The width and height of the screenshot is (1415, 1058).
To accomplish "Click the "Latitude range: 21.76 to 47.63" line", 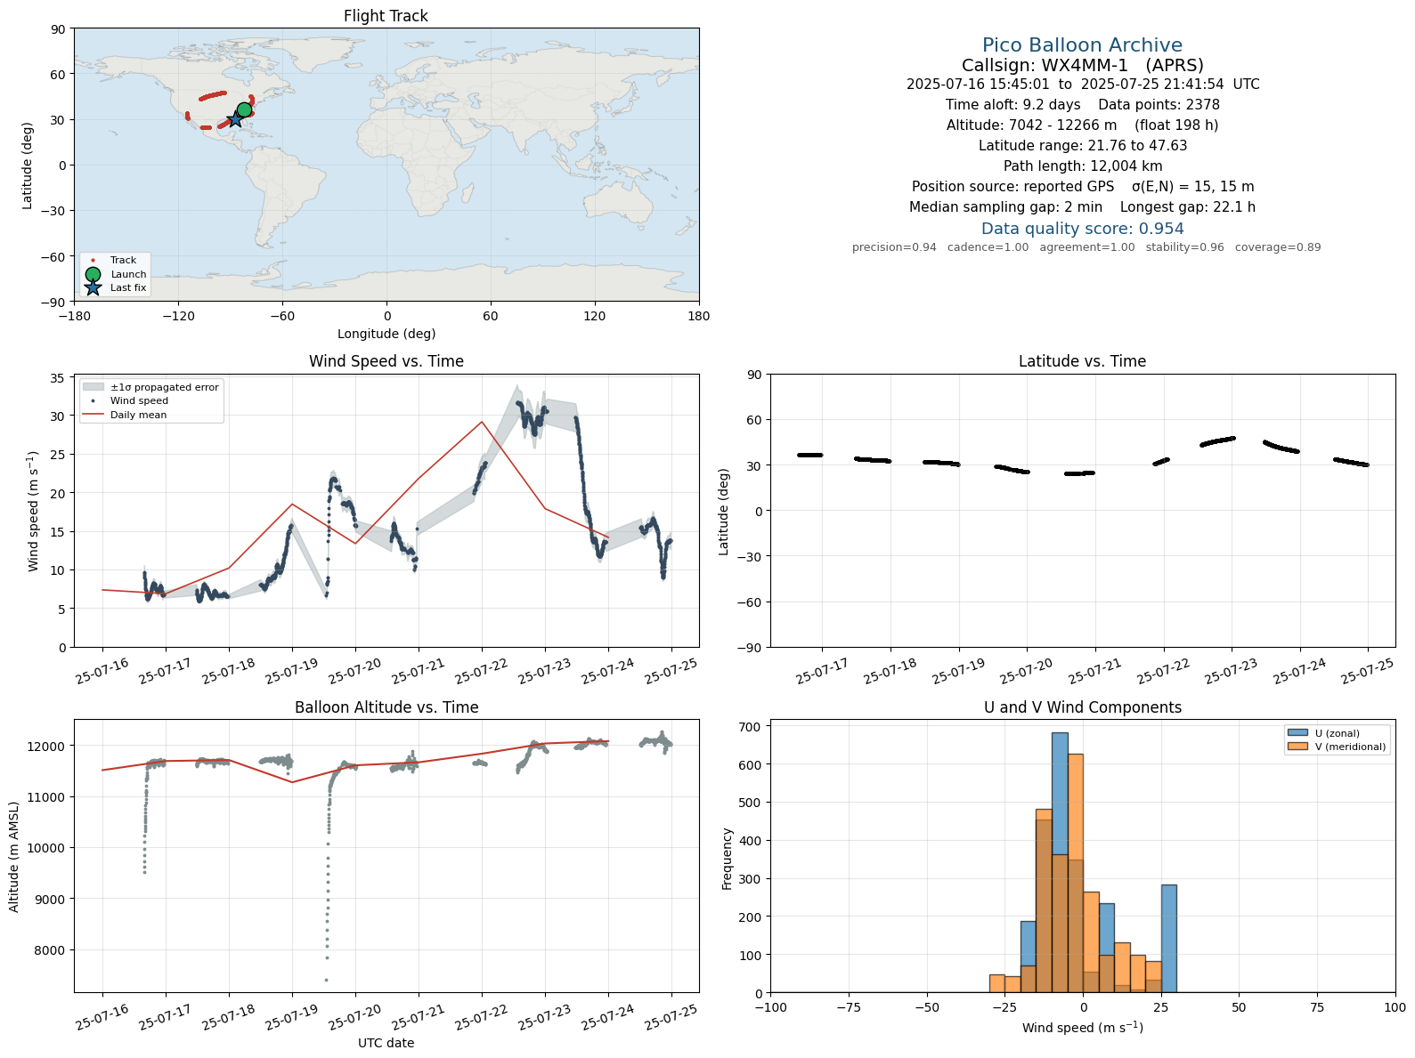I will pyautogui.click(x=1082, y=146).
